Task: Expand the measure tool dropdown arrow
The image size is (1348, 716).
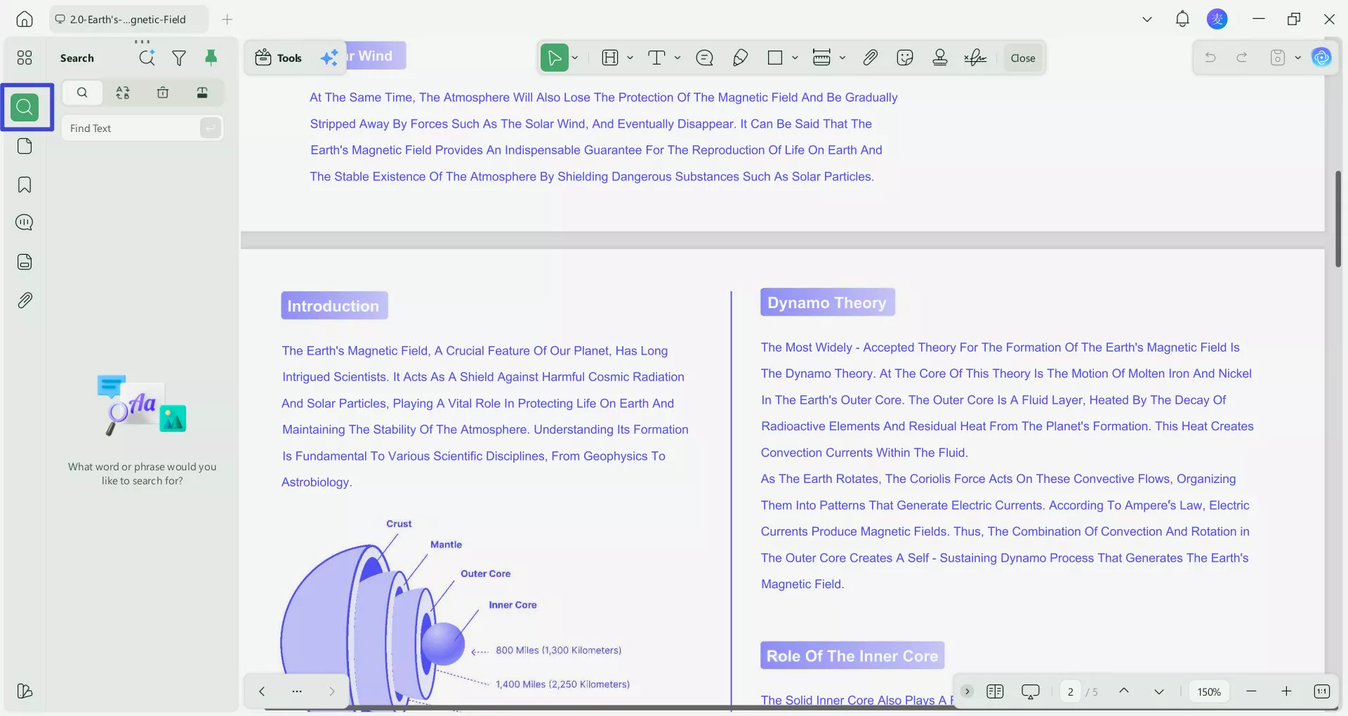Action: coord(842,58)
